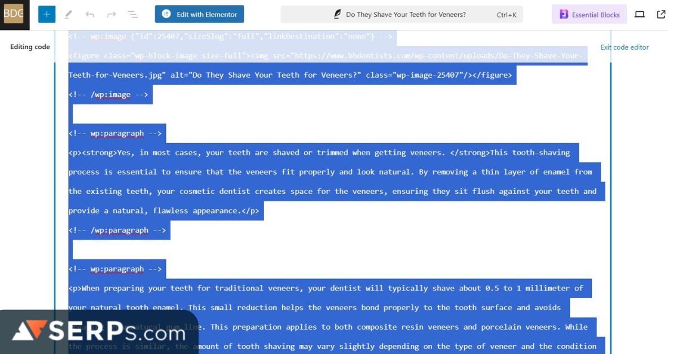The height and width of the screenshot is (354, 677).
Task: Select the Editing code label
Action: point(29,47)
